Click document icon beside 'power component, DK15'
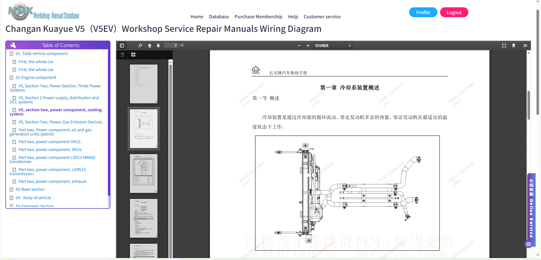Viewport: 541px width, 260px height. coord(14,150)
